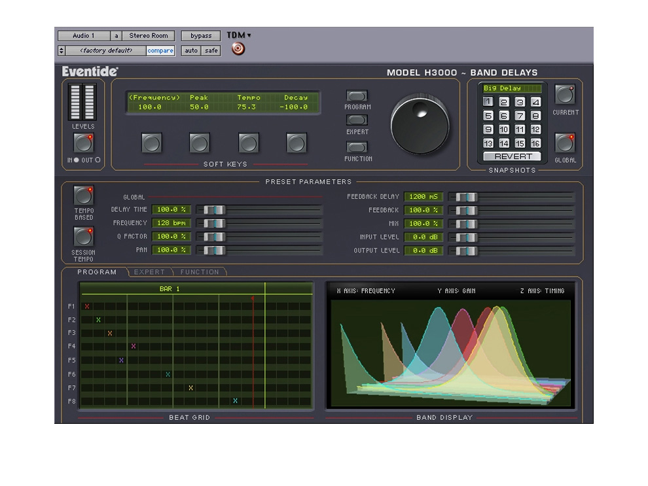Toggle the bypass button
The image size is (648, 486).
[x=200, y=35]
